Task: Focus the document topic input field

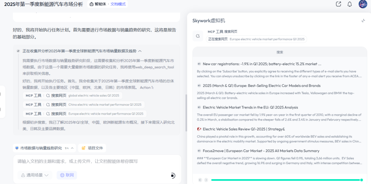Action: pyautogui.click(x=97, y=161)
